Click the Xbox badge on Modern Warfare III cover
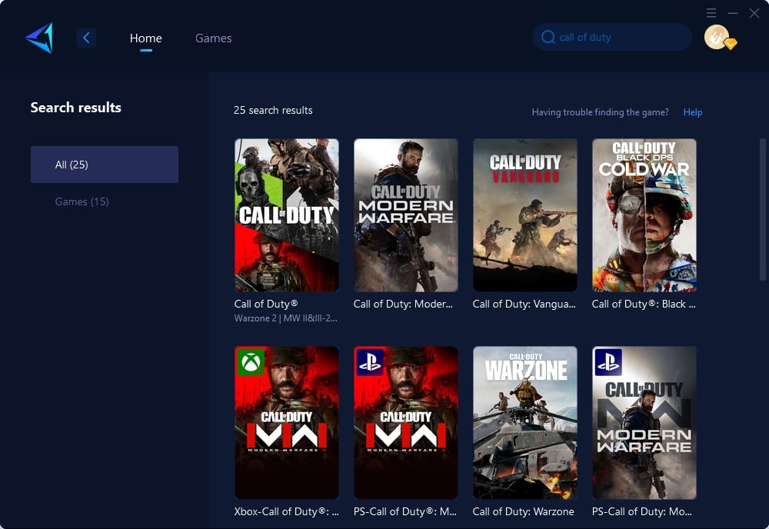Viewport: 769px width, 529px height. 251,362
